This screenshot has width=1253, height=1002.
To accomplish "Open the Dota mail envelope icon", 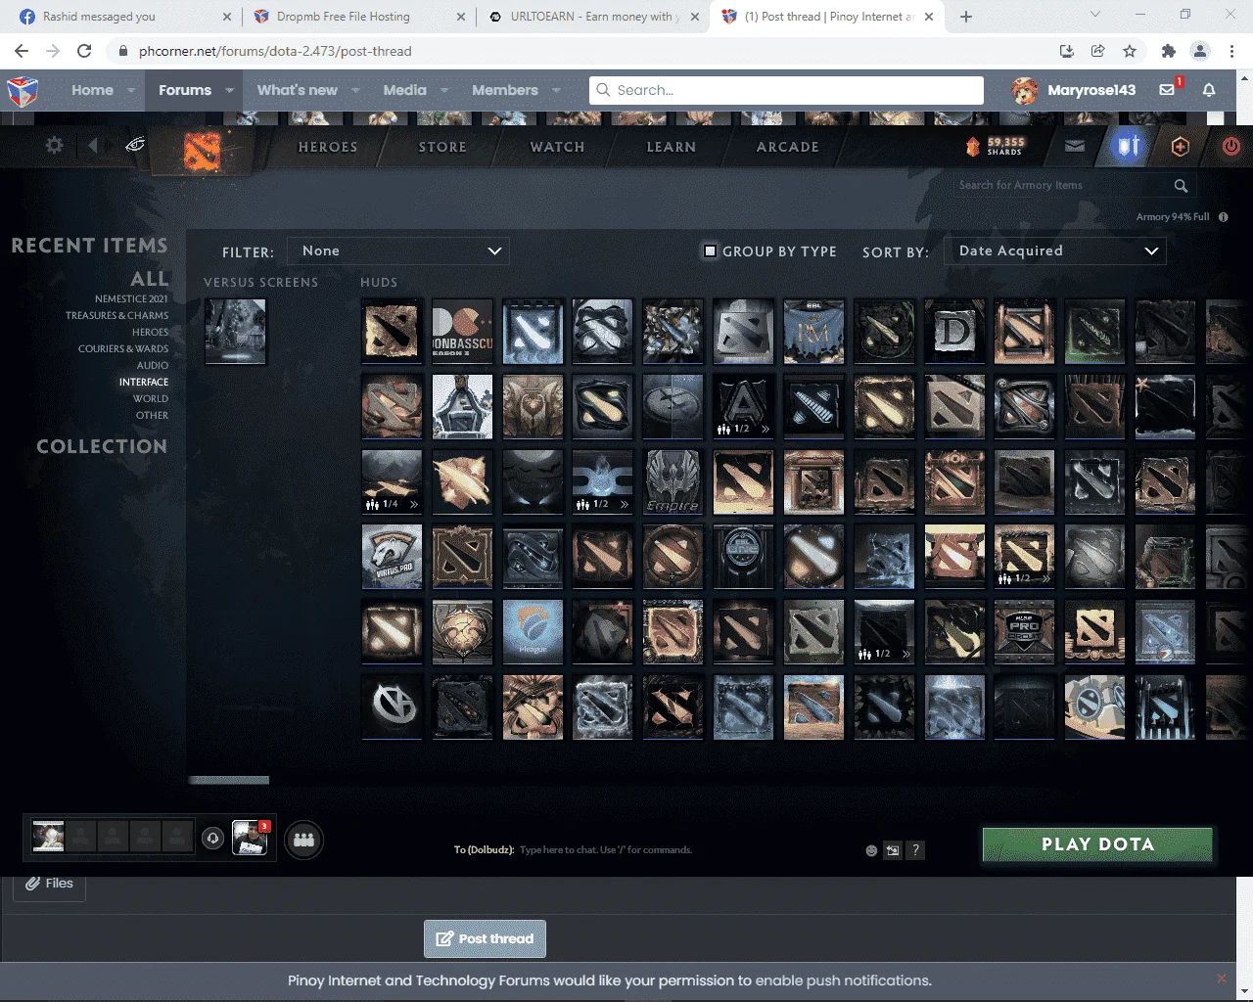I will [1075, 146].
